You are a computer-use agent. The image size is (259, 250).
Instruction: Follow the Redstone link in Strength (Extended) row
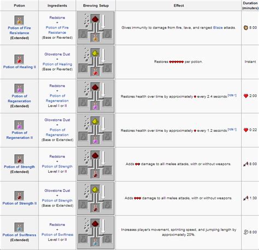click(x=57, y=156)
